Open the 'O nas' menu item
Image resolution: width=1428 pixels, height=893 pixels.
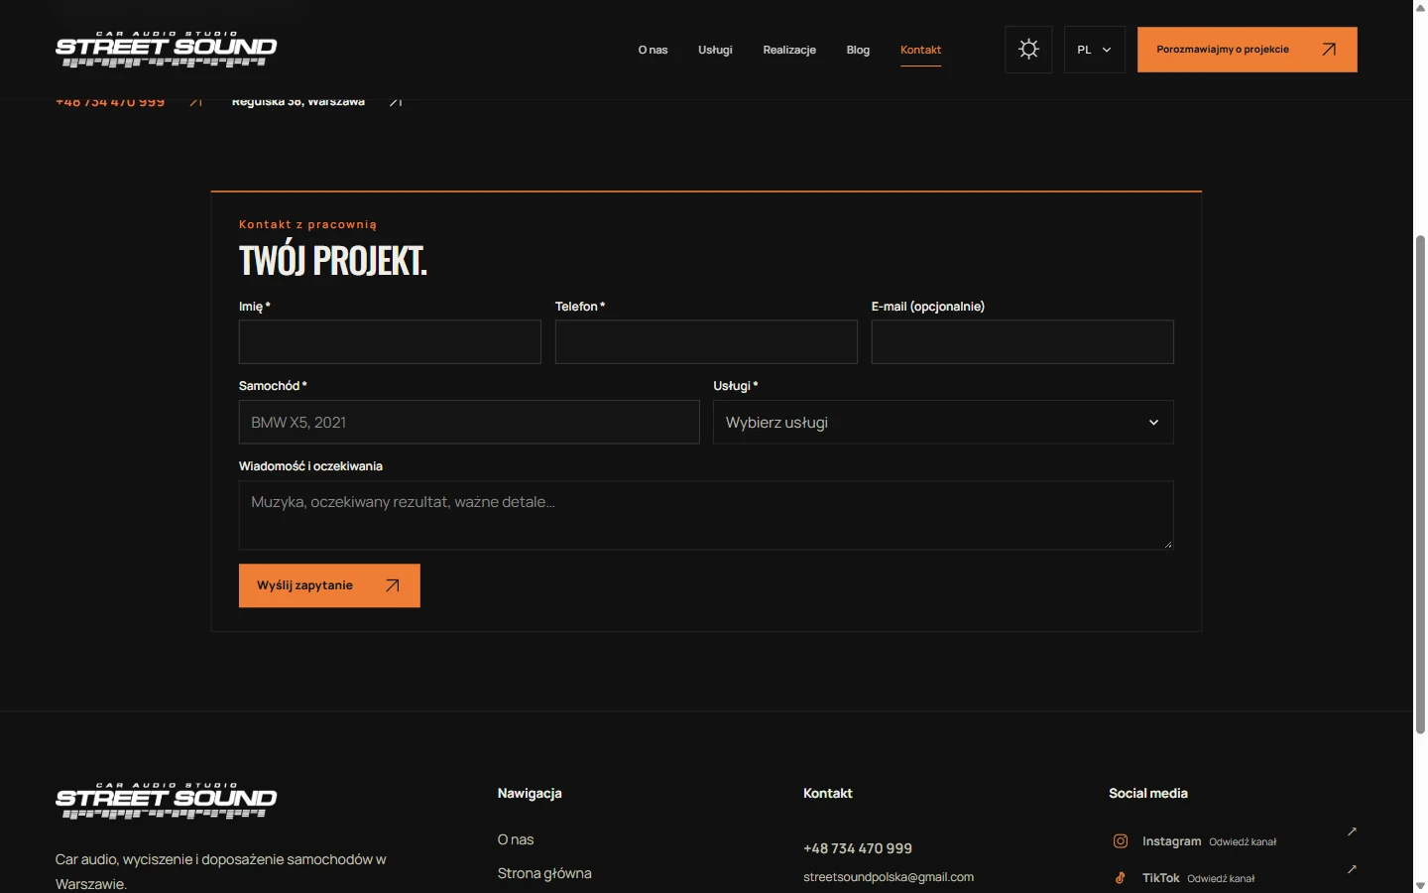click(653, 50)
